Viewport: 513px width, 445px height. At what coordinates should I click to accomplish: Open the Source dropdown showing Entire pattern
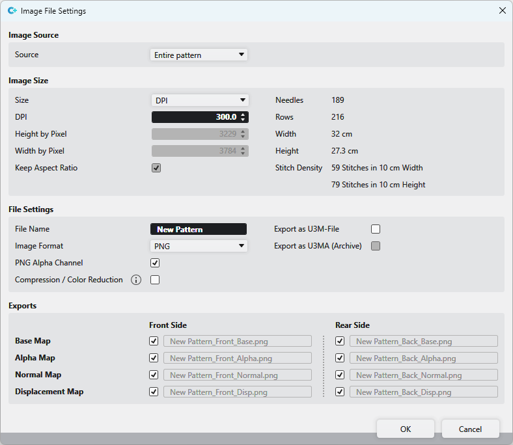coord(199,55)
